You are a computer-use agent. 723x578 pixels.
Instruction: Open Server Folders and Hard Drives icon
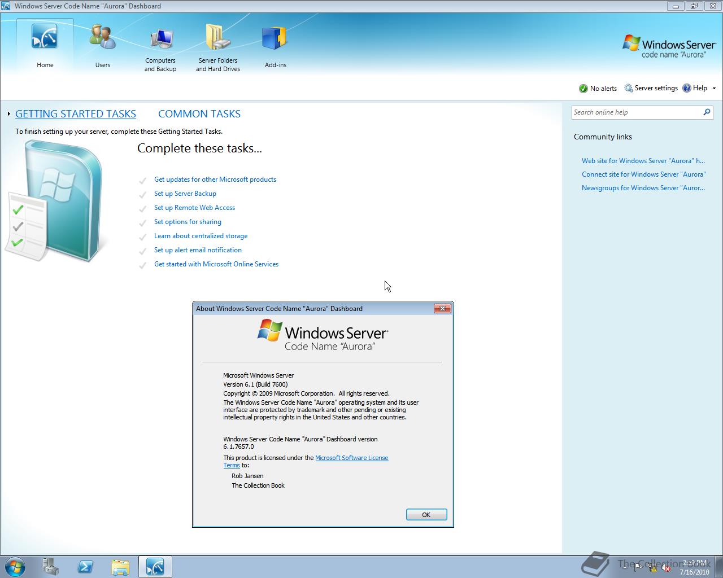pos(218,38)
